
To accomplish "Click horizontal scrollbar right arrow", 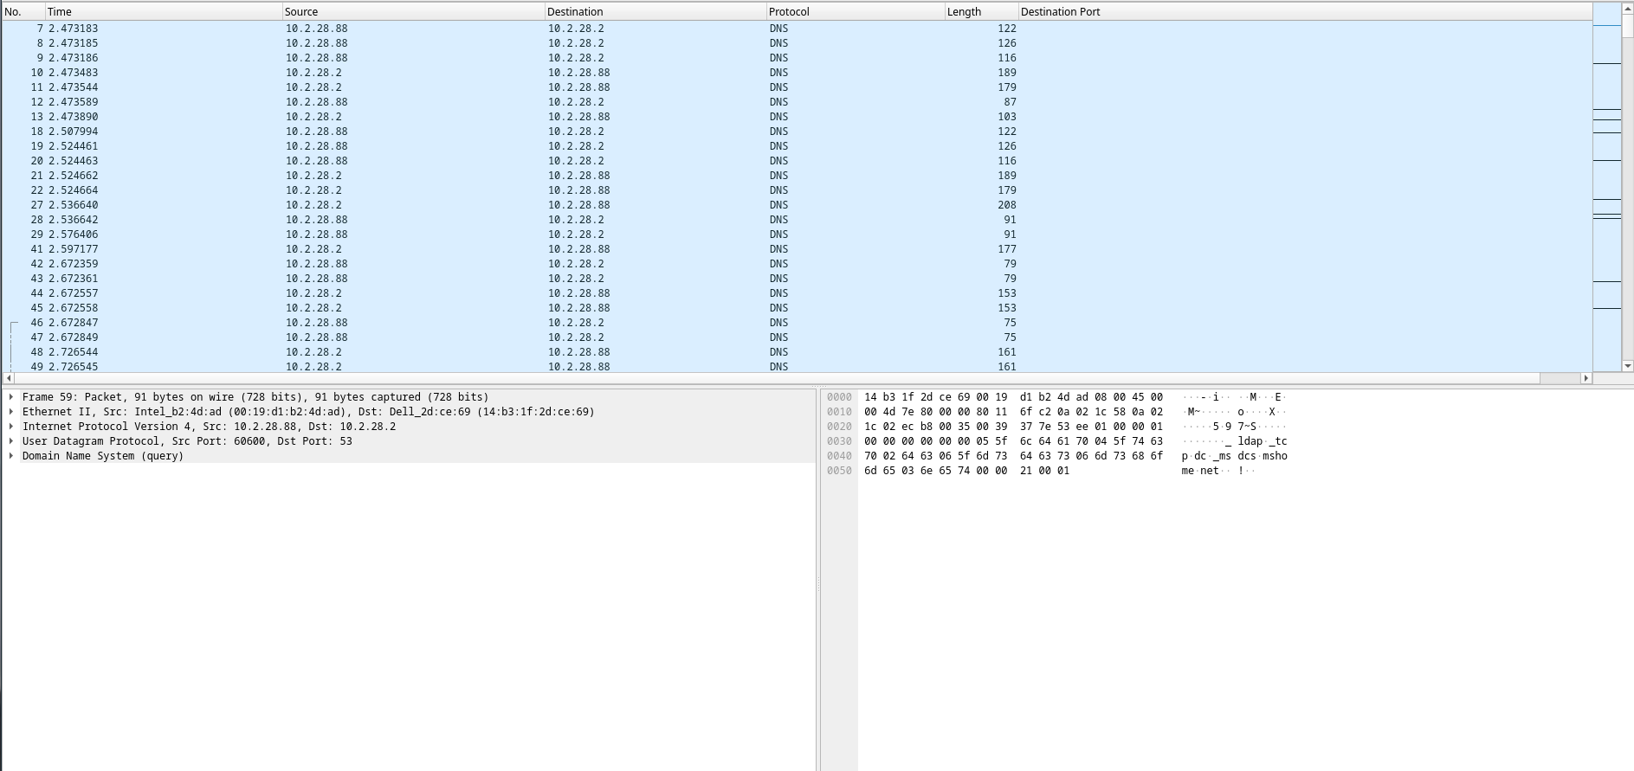I will pyautogui.click(x=1586, y=378).
